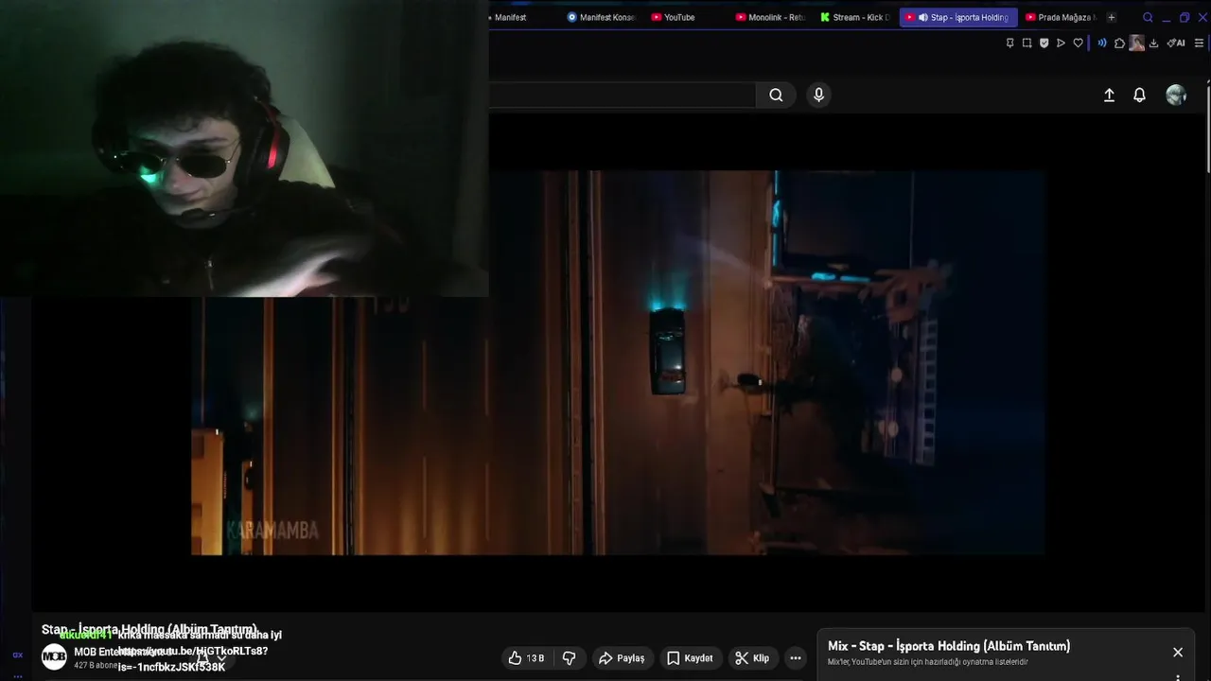Image resolution: width=1211 pixels, height=681 pixels.
Task: Click the Paylaş share button
Action: point(622,658)
